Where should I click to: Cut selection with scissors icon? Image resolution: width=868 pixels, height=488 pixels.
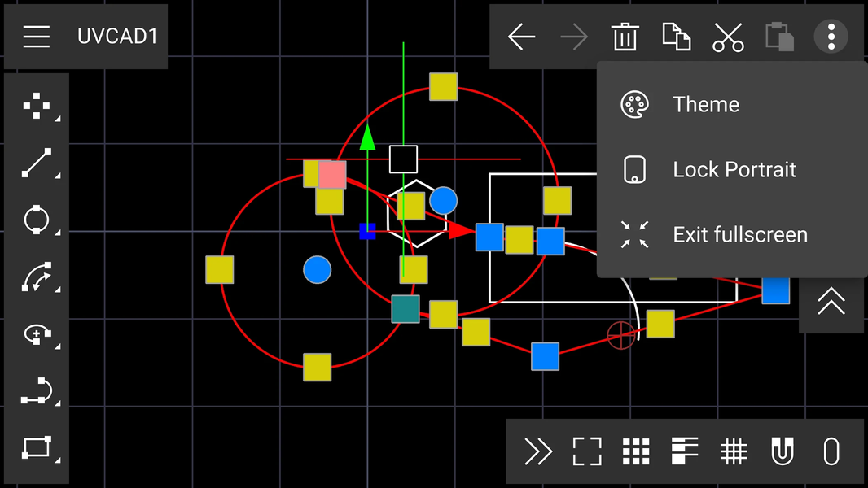(x=728, y=37)
